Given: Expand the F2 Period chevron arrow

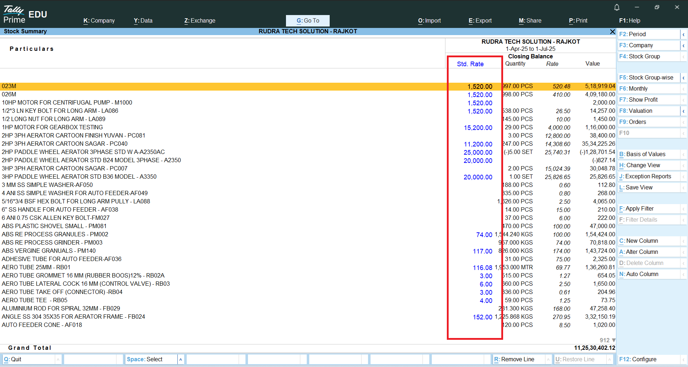Looking at the screenshot, I should coord(683,34).
